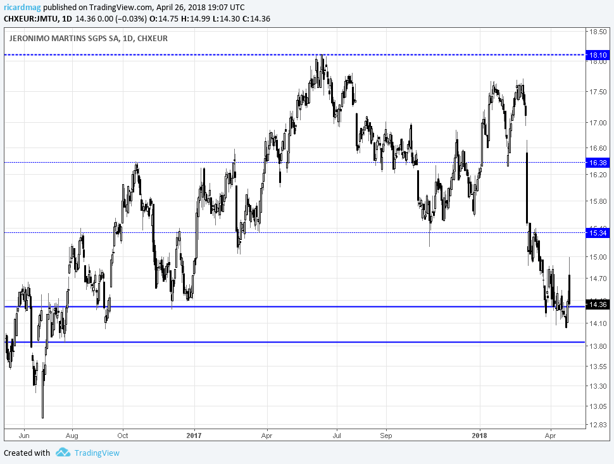Click the 2018 time axis label
614x464 pixels.
click(479, 436)
